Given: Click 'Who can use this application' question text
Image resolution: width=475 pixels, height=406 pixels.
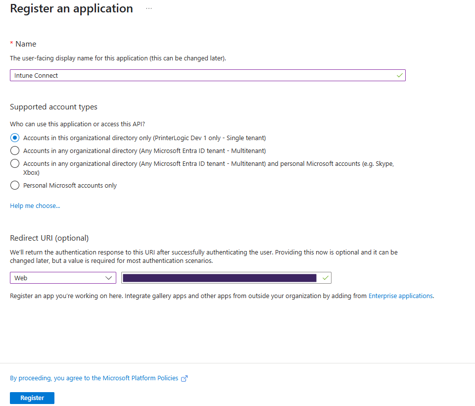Looking at the screenshot, I should tap(78, 124).
